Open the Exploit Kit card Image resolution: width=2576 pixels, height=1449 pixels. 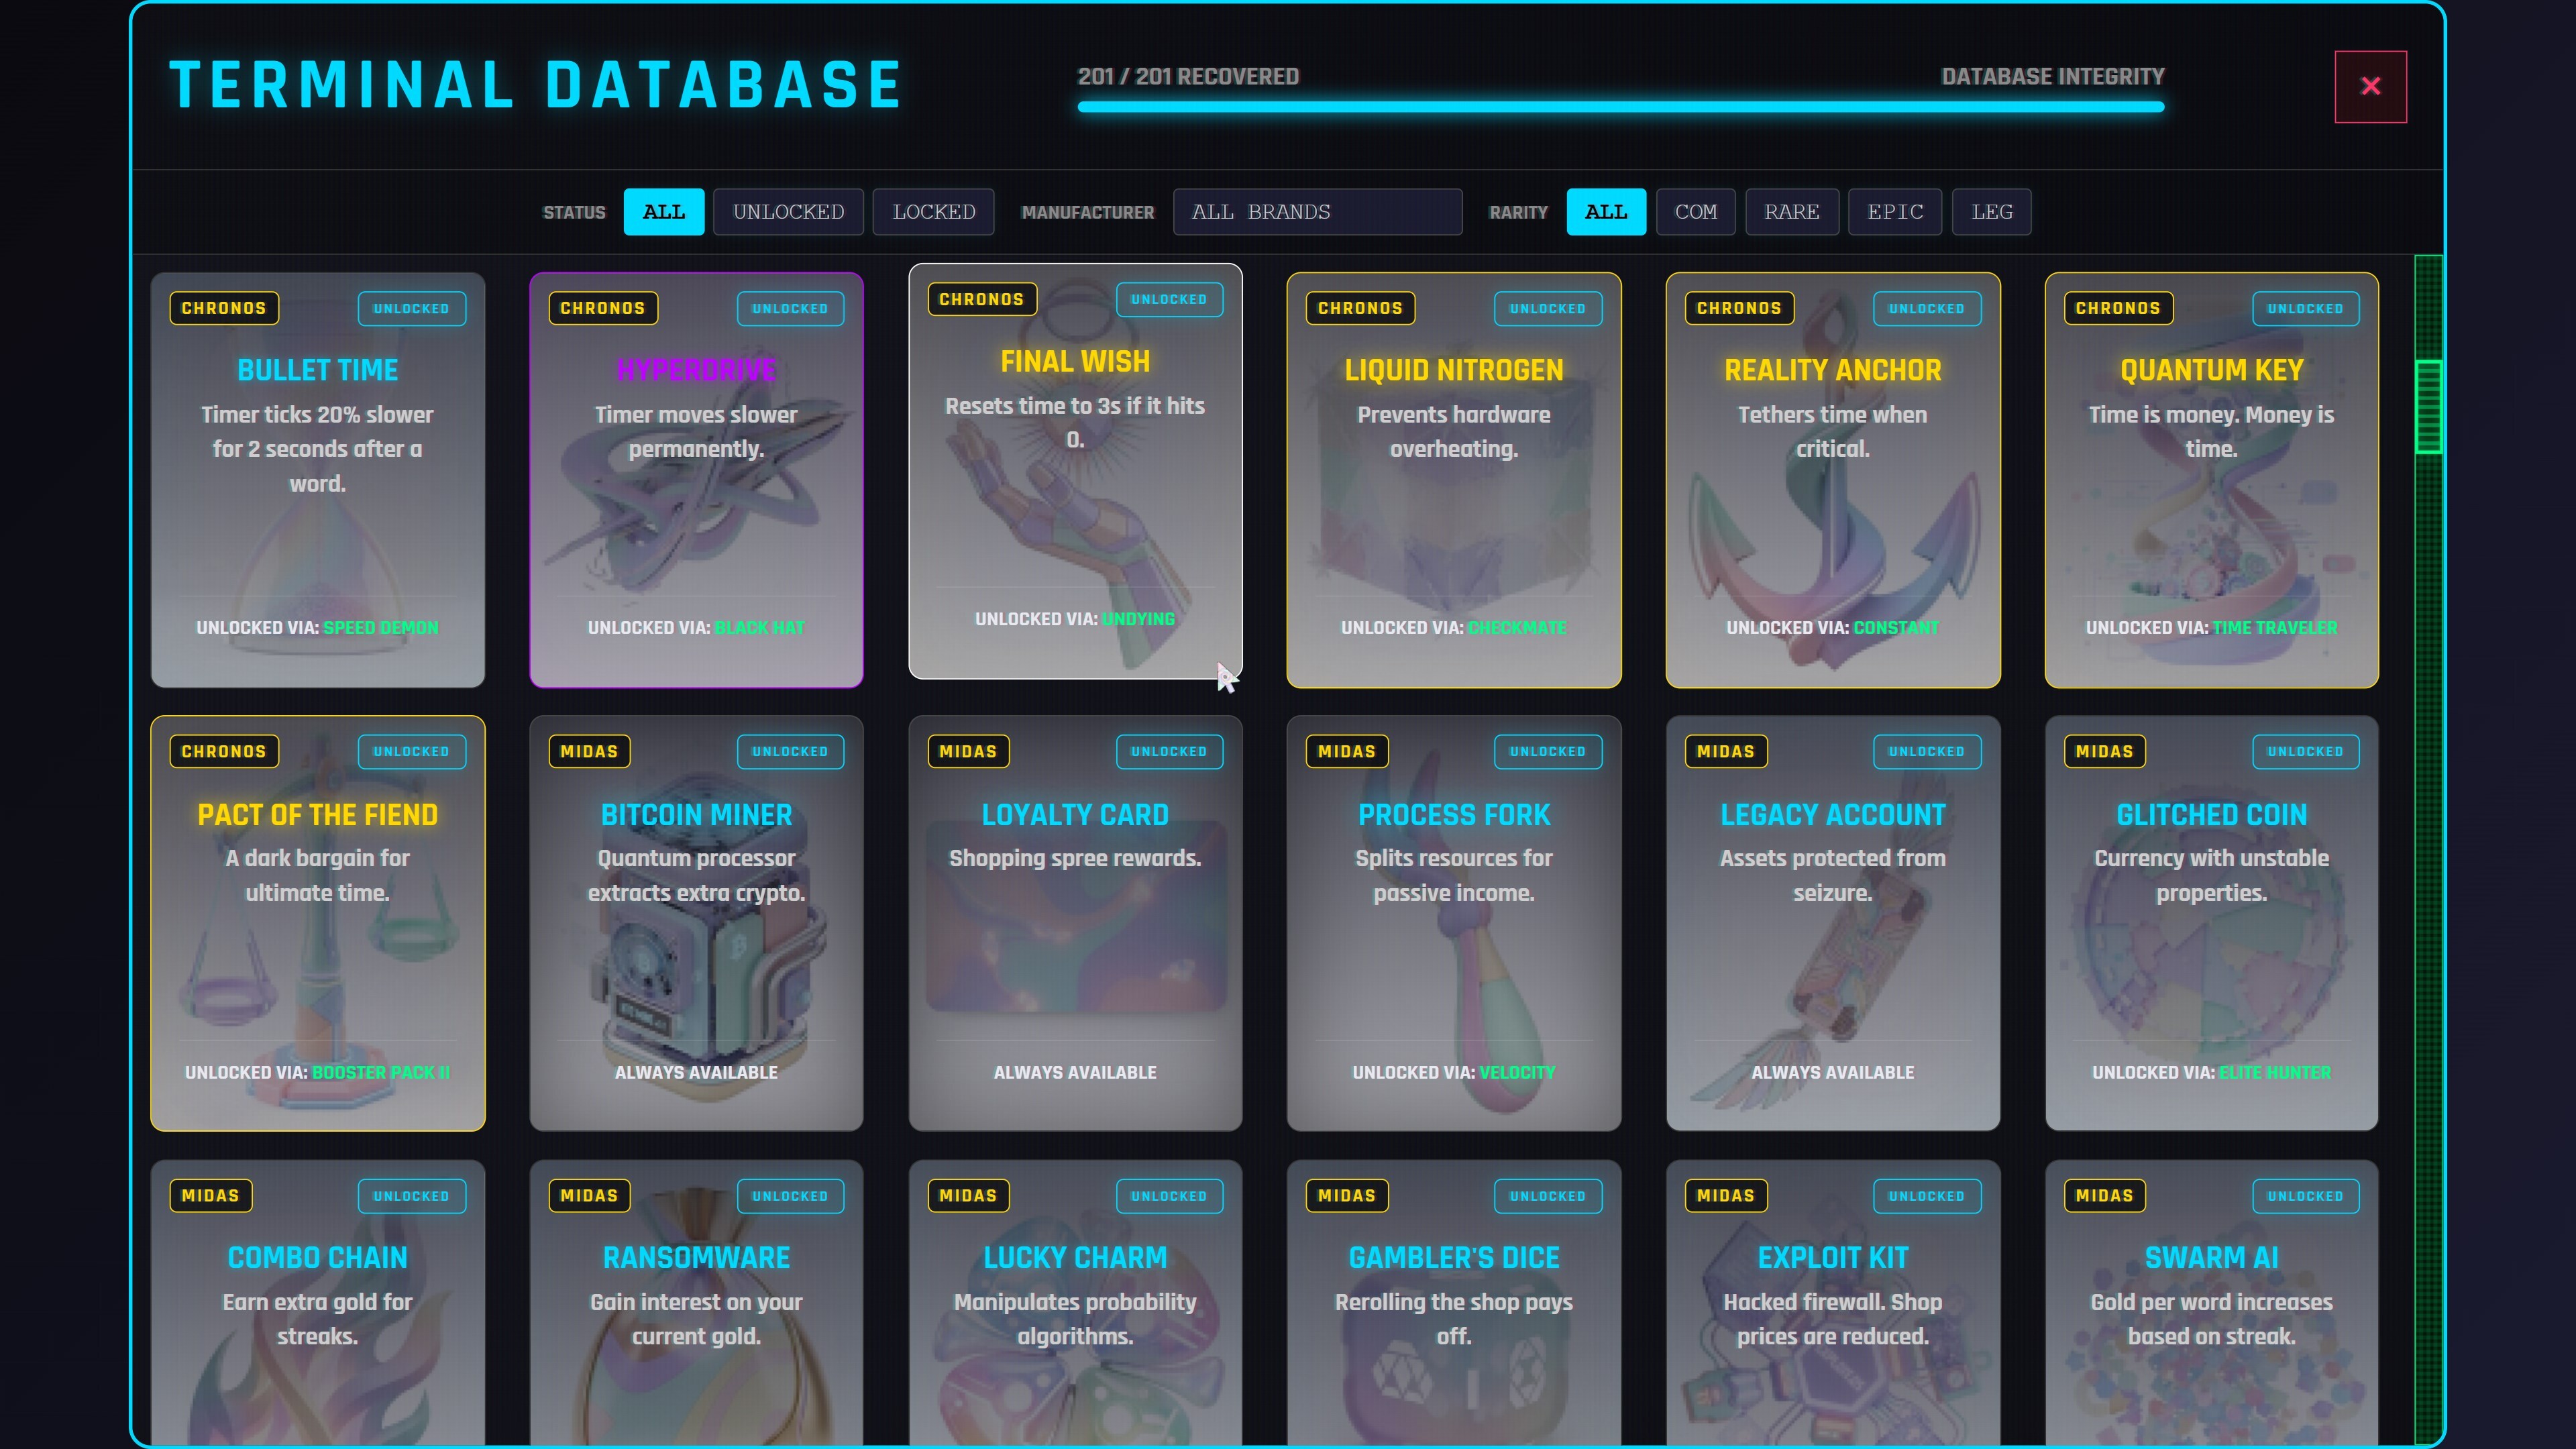[x=1833, y=1302]
